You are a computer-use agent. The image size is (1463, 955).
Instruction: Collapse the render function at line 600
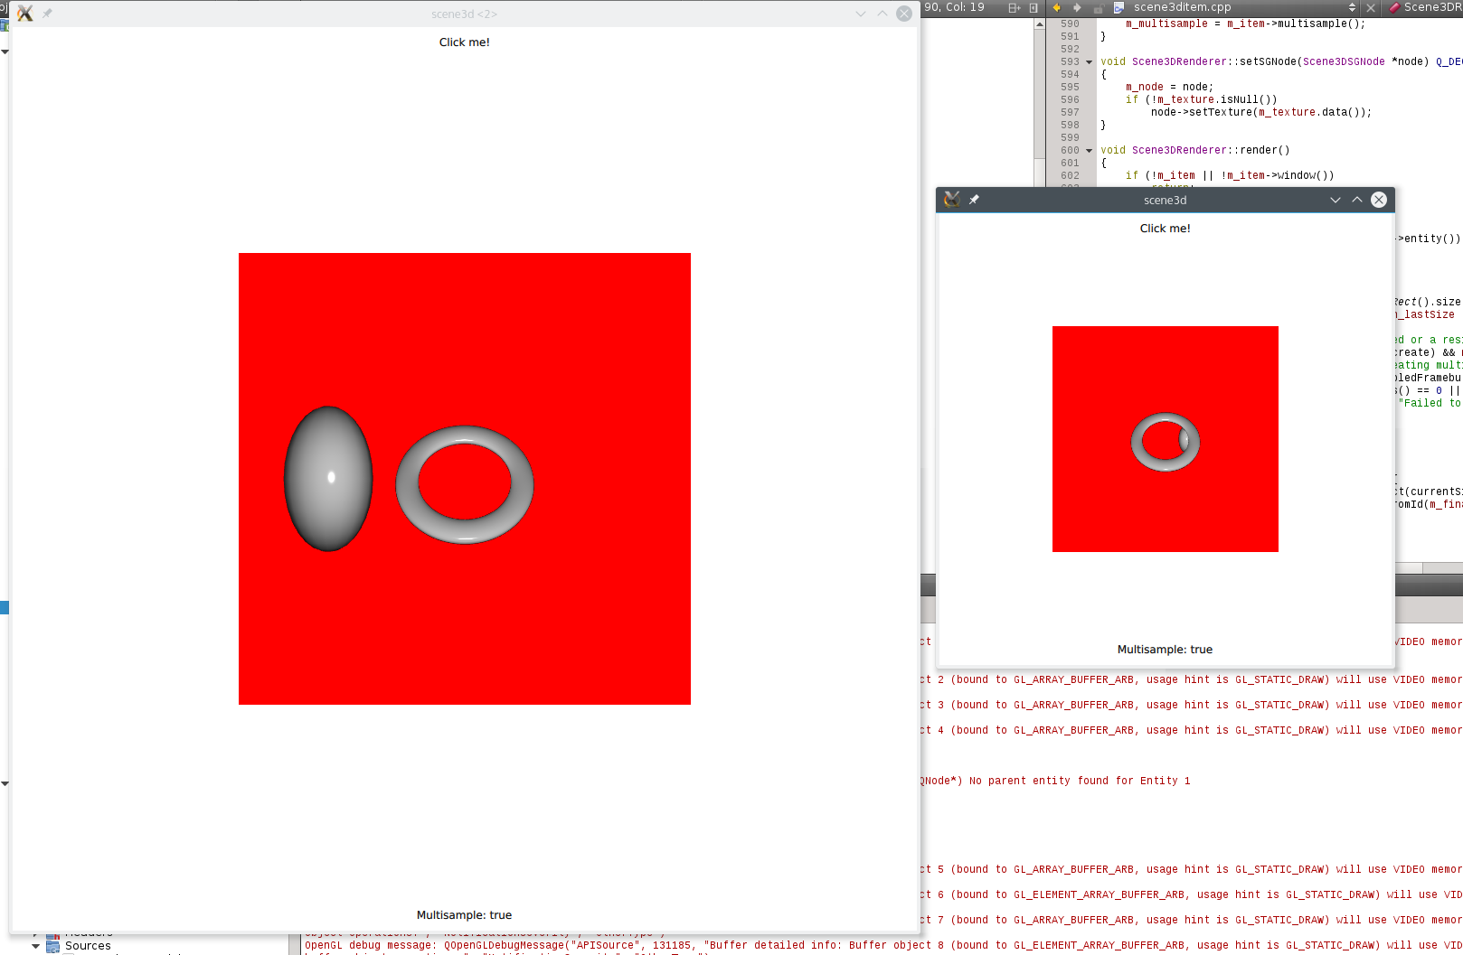pos(1090,151)
